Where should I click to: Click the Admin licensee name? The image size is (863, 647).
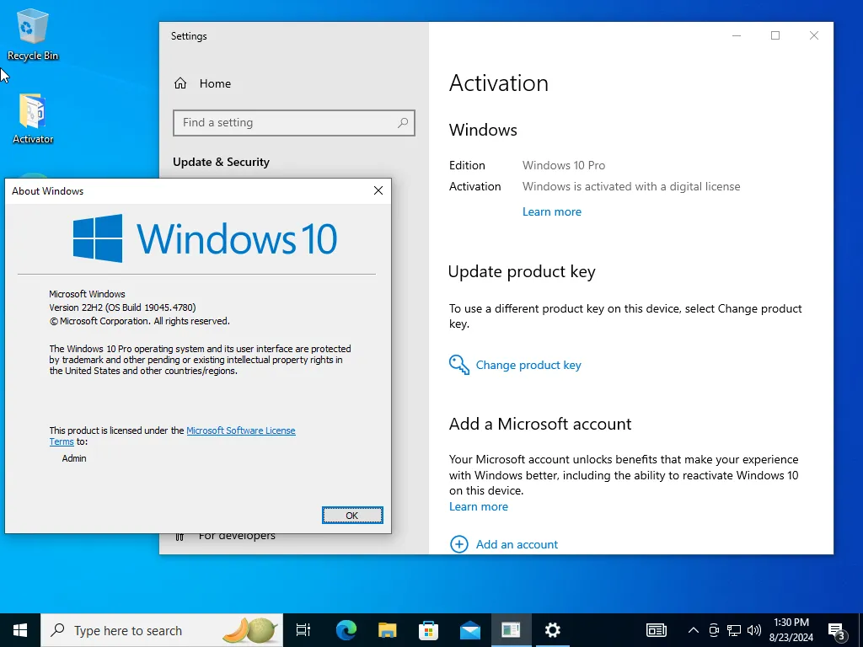[74, 458]
